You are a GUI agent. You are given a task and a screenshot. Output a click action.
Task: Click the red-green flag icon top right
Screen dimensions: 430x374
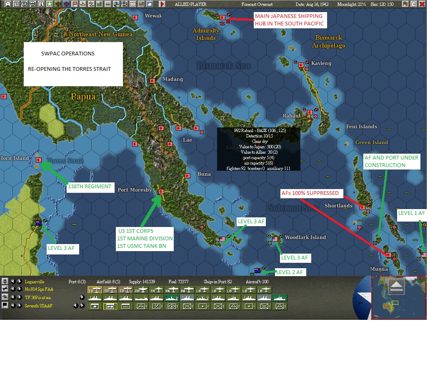point(405,4)
